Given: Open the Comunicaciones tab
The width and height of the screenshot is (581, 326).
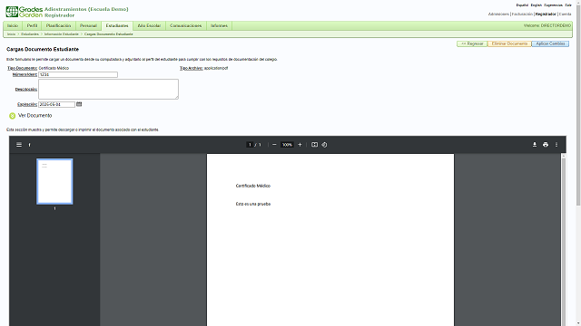Looking at the screenshot, I should point(185,25).
